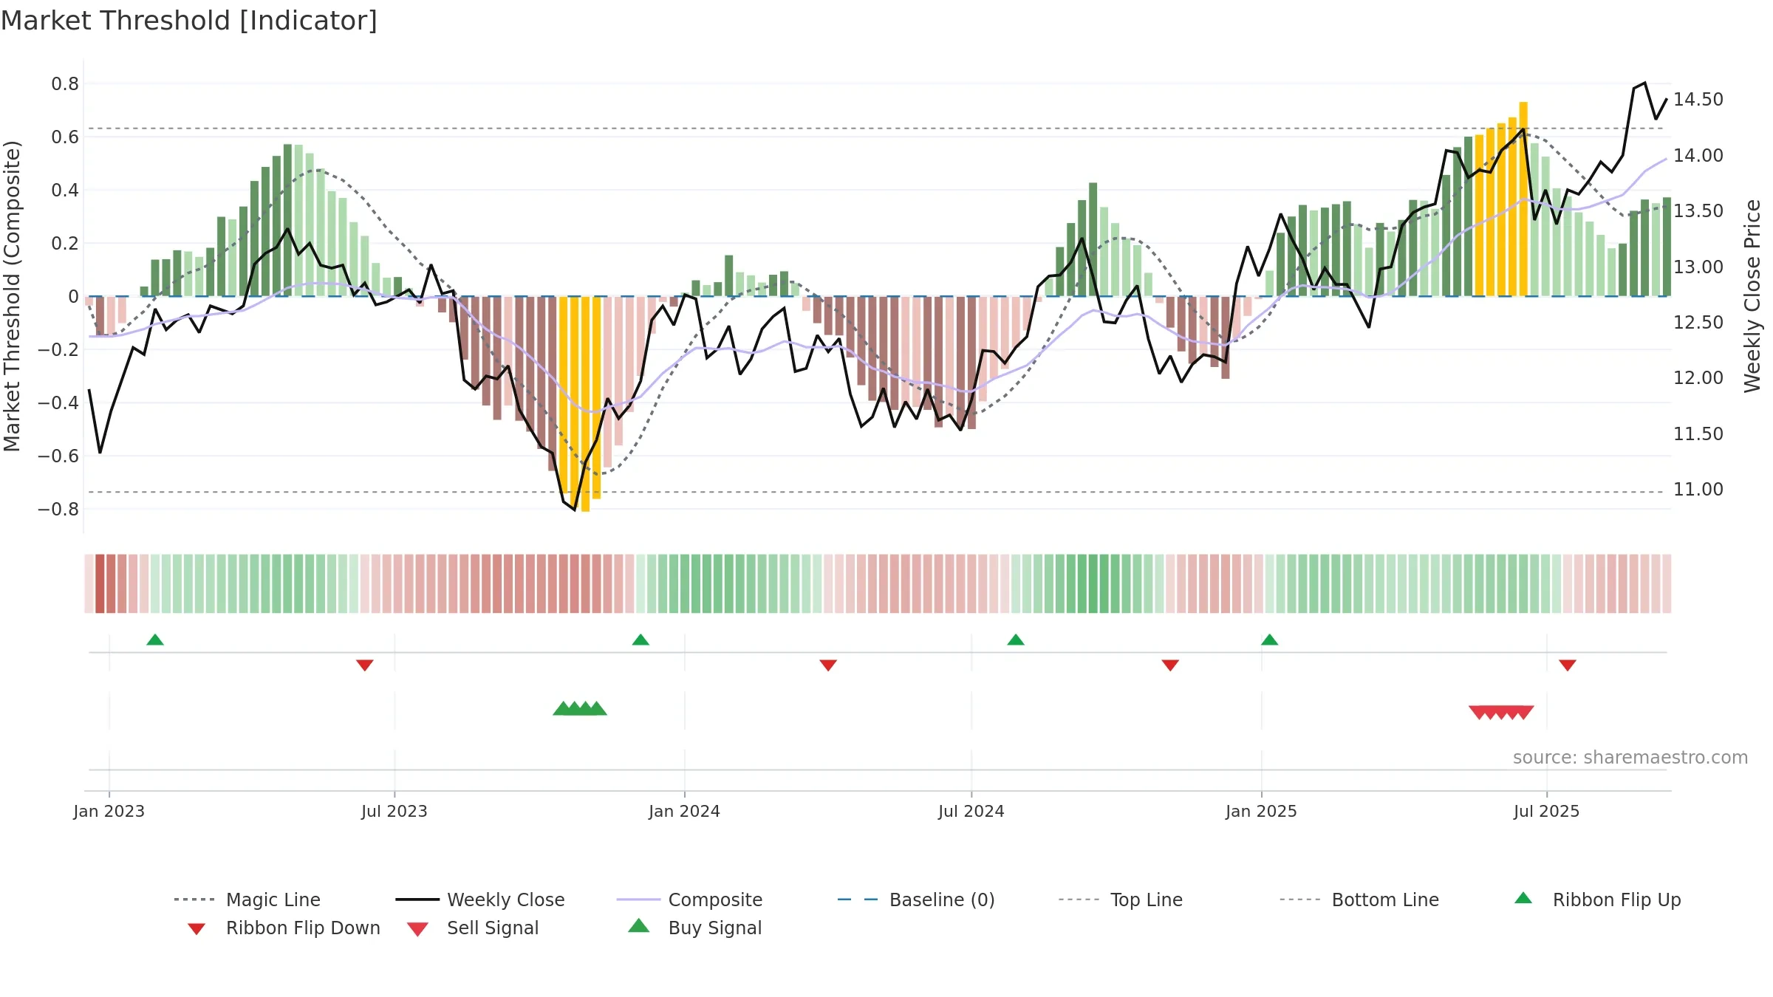The image size is (1773, 997).
Task: Click the Jul 2024 axis tick label
Action: pyautogui.click(x=971, y=811)
